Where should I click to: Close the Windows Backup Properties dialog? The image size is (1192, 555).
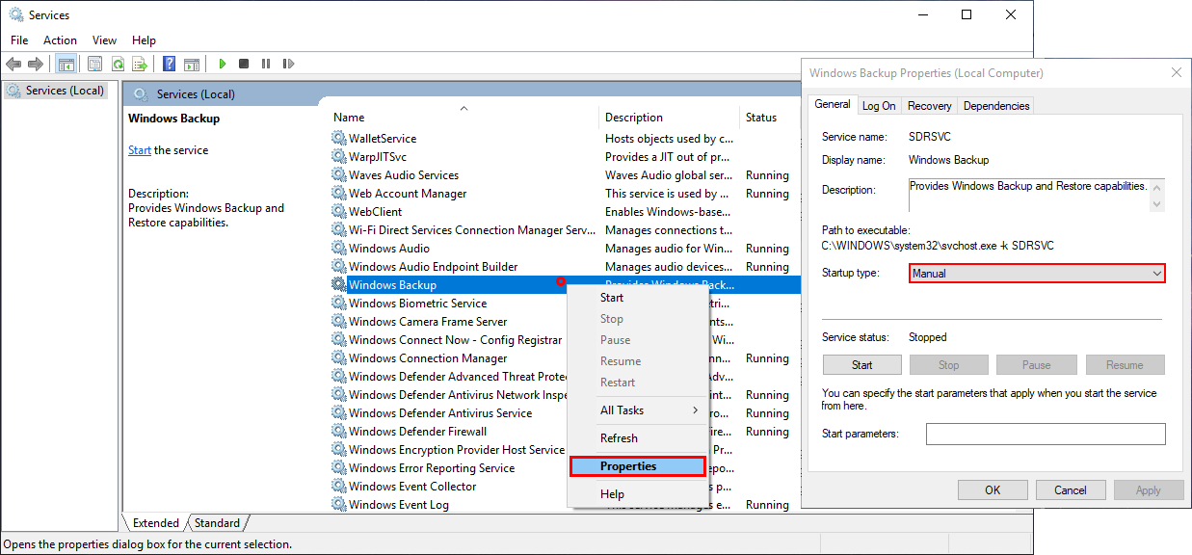pyautogui.click(x=1176, y=72)
